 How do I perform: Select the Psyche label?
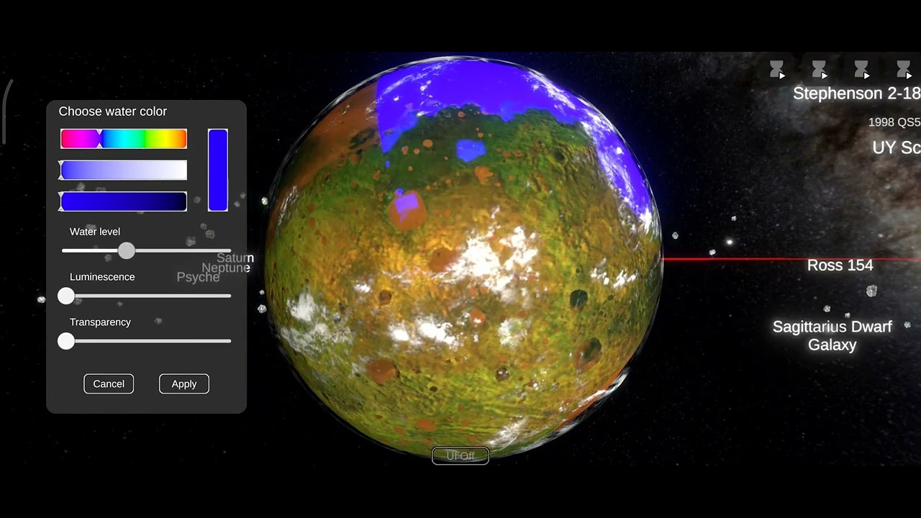pyautogui.click(x=198, y=277)
